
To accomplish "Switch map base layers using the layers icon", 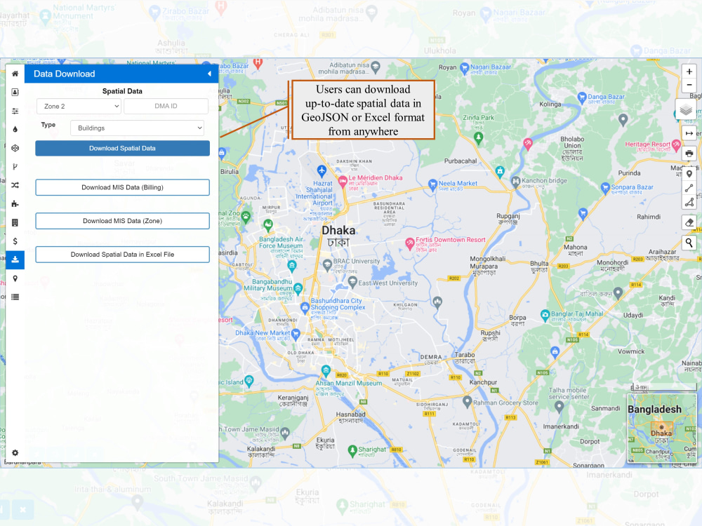I will (685, 109).
